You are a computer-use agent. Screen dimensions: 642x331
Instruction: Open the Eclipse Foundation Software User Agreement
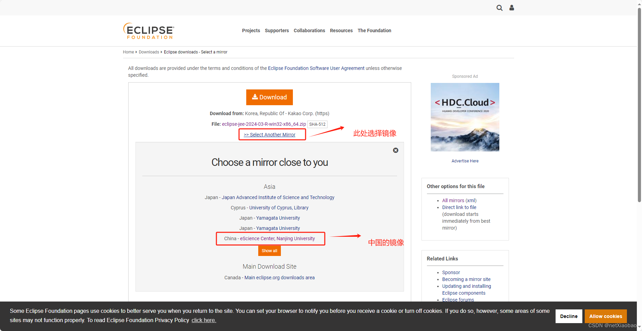(316, 68)
